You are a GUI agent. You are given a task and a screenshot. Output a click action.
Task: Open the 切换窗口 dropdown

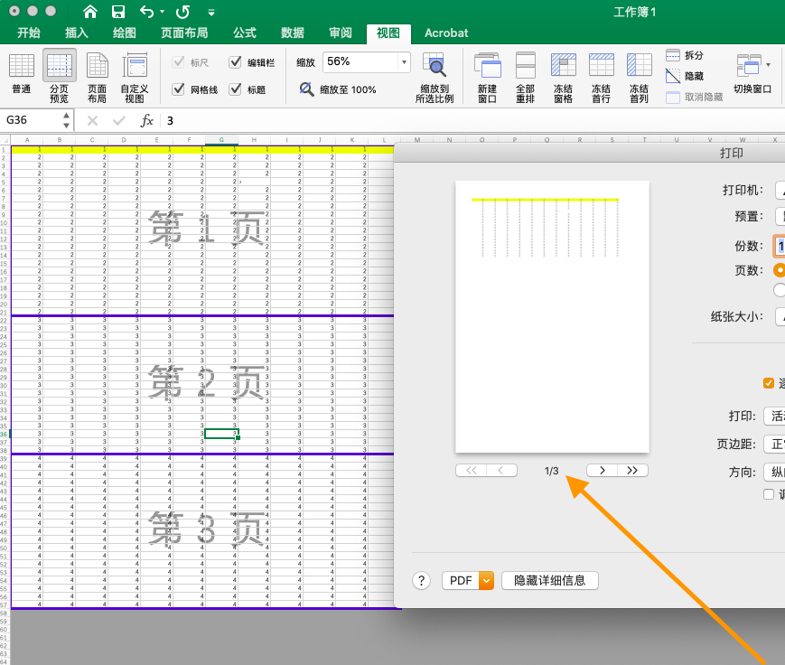coord(752,76)
